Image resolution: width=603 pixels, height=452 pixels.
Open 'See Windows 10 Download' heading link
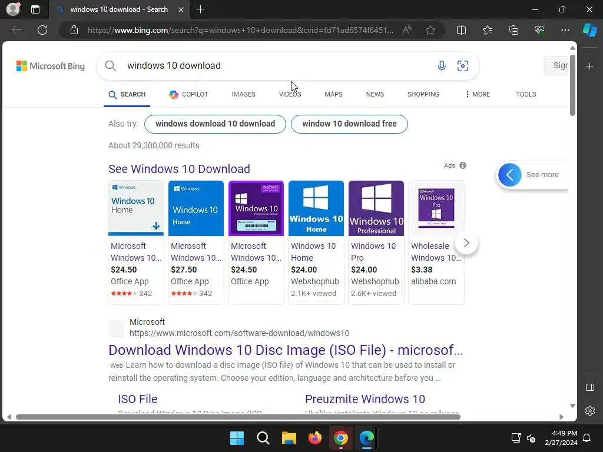[179, 169]
